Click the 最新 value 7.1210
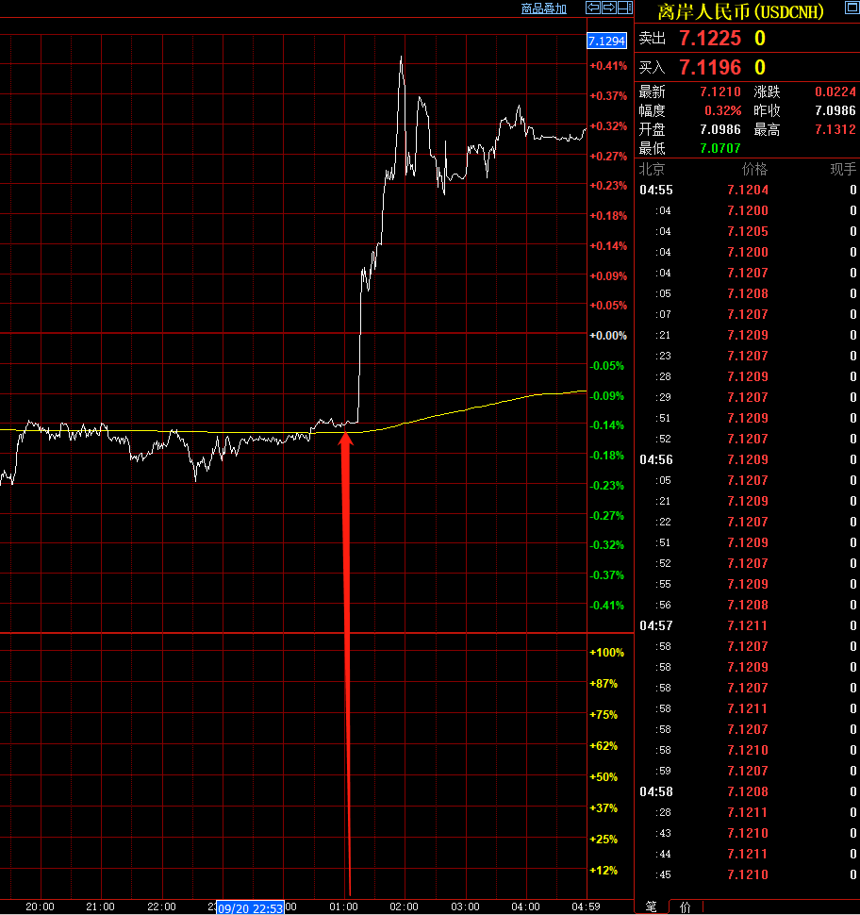Screen dimensions: 860x915 (x=720, y=91)
